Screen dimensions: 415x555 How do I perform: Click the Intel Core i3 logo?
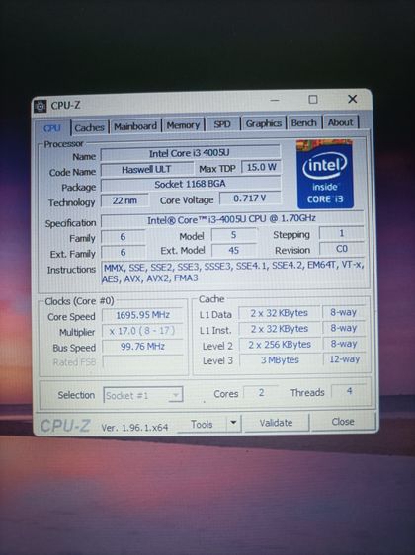325,174
